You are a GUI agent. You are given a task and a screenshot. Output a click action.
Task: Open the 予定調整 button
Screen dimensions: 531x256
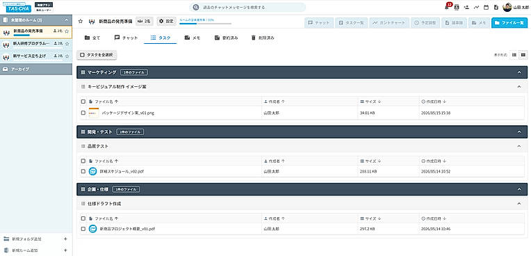425,23
